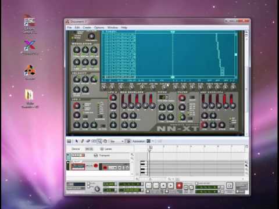
Task: Open the Snap value Bar dropdown
Action: click(117, 142)
